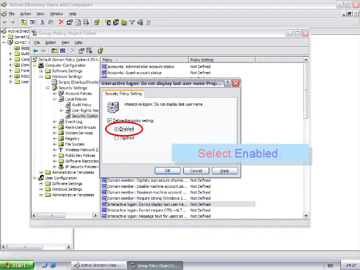Select the Disabled radio button
This screenshot has width=360, height=270.
point(116,138)
